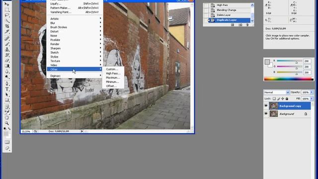Select the Shape tool
The height and width of the screenshot is (179, 318).
[7, 100]
